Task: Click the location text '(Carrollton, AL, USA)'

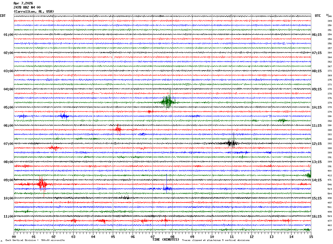Action: coord(34,12)
